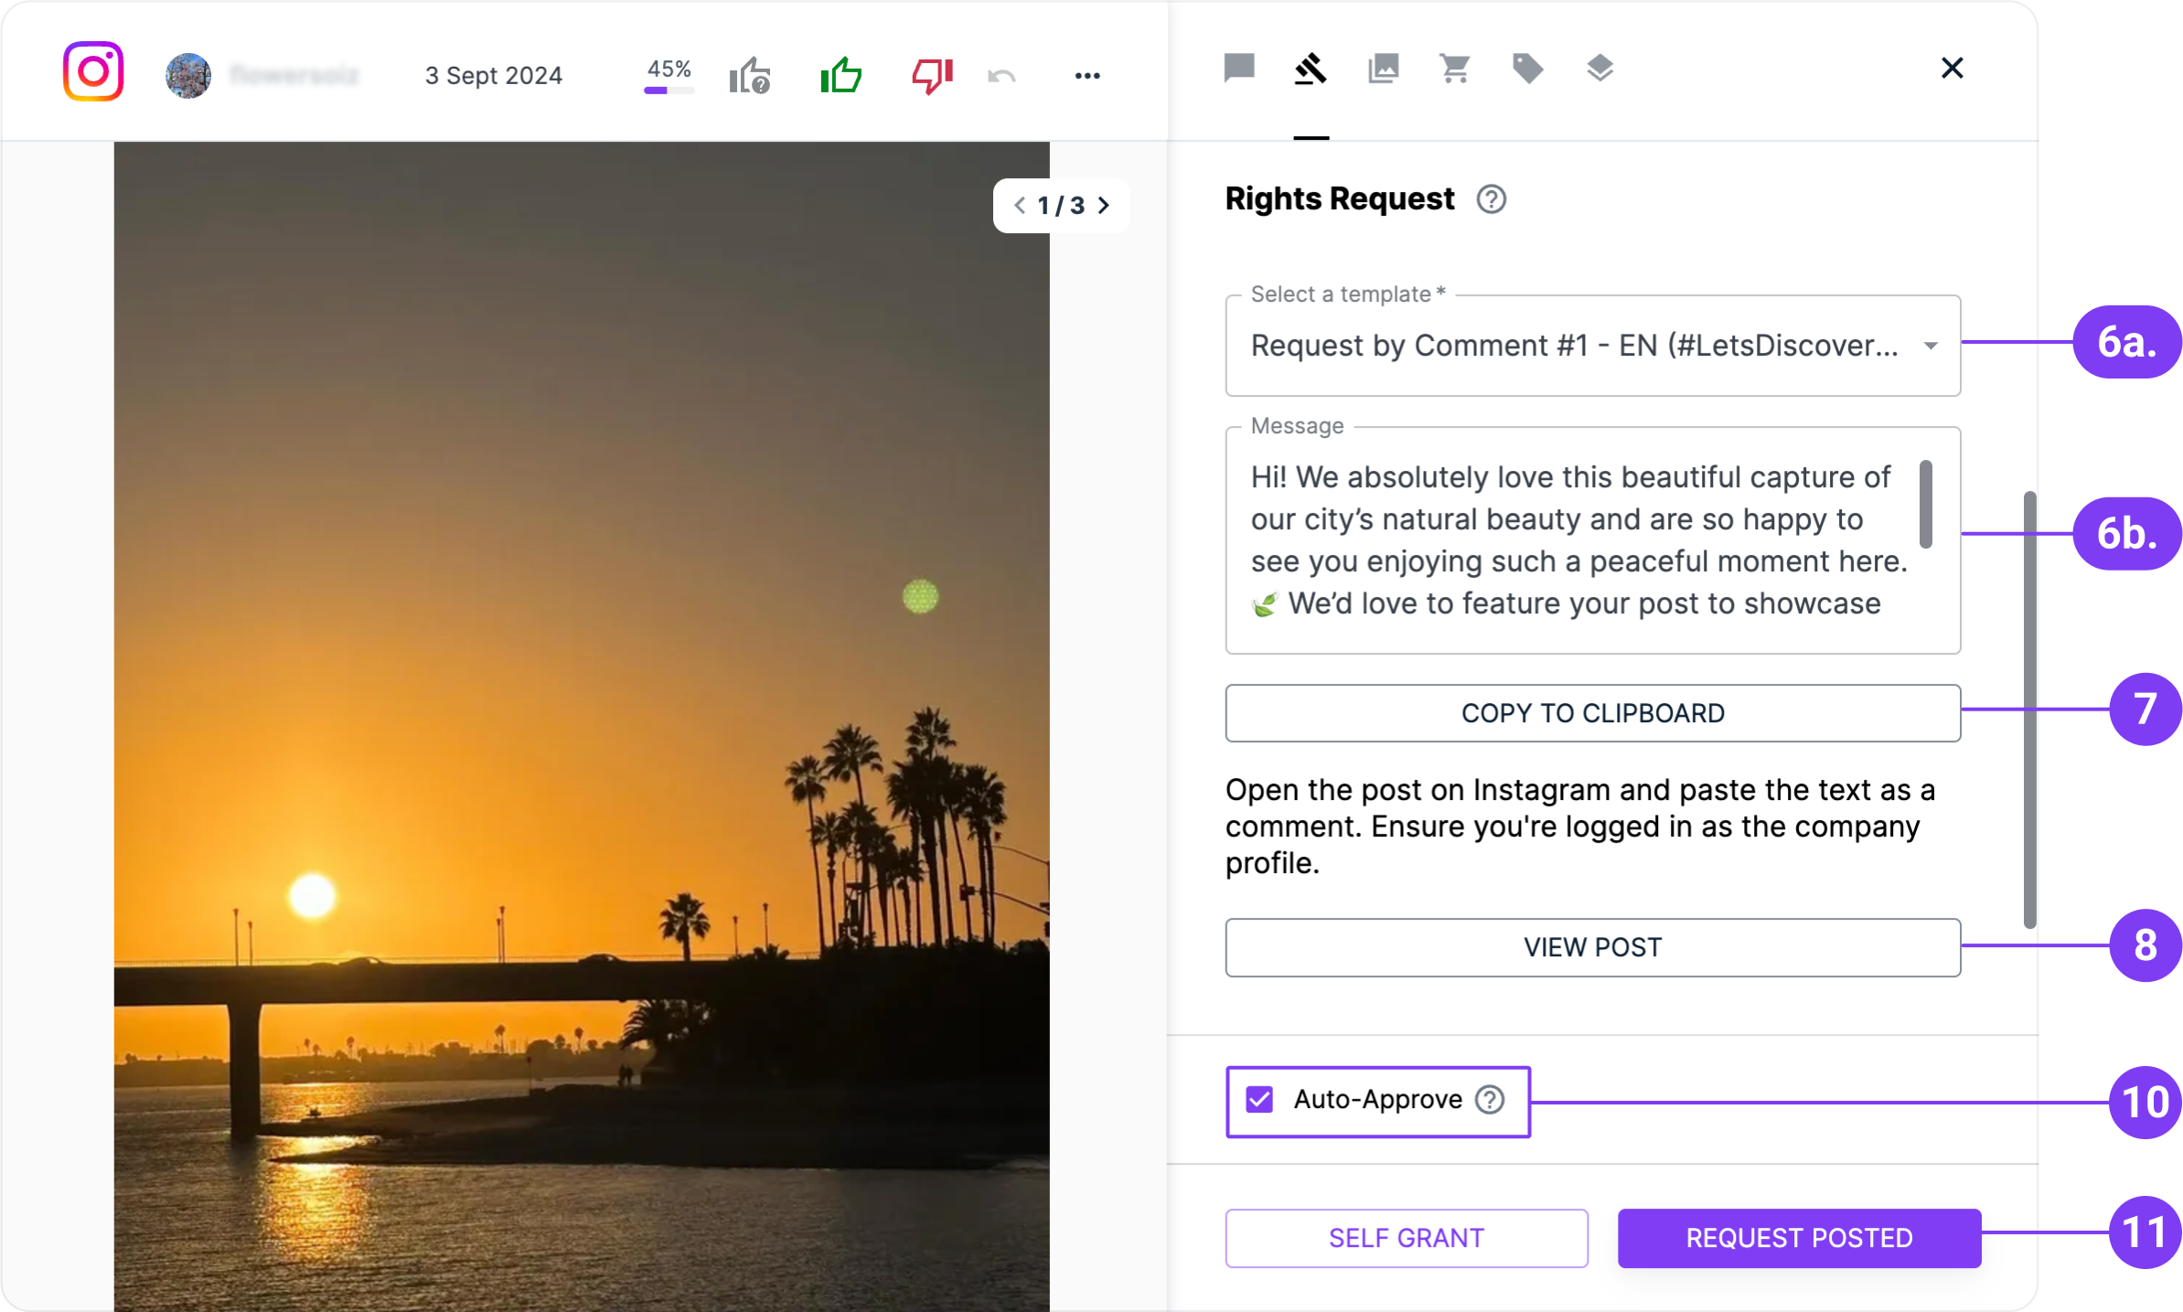Go to previous image in carousel

click(1019, 206)
